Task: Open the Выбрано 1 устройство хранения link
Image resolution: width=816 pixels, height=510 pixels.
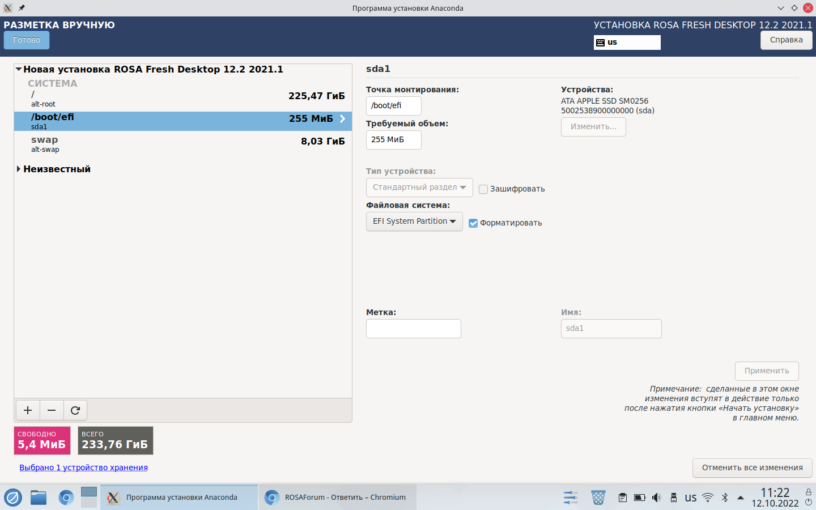Action: [83, 467]
